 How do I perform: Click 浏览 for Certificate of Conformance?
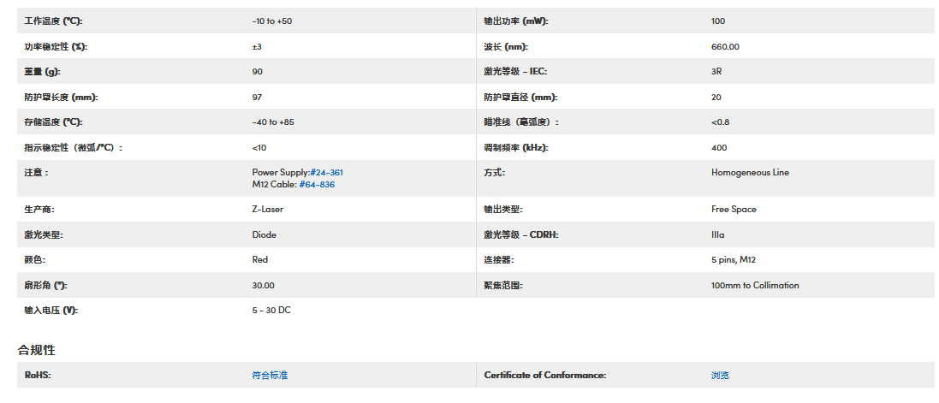(x=720, y=376)
